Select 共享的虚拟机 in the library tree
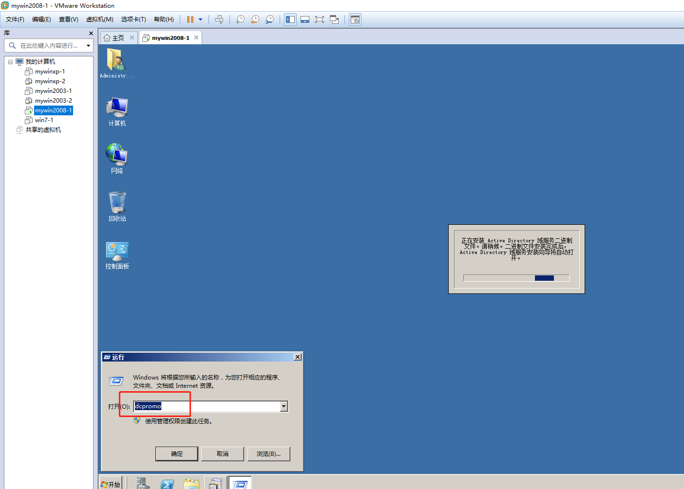 pyautogui.click(x=43, y=130)
